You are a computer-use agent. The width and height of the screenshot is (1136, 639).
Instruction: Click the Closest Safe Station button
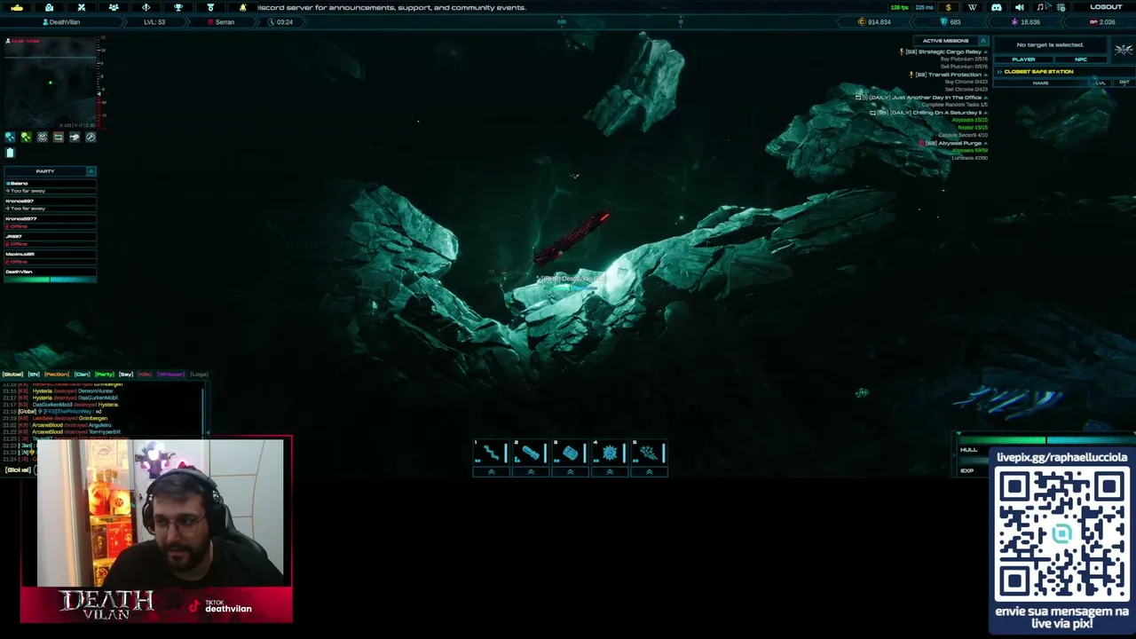(1038, 72)
